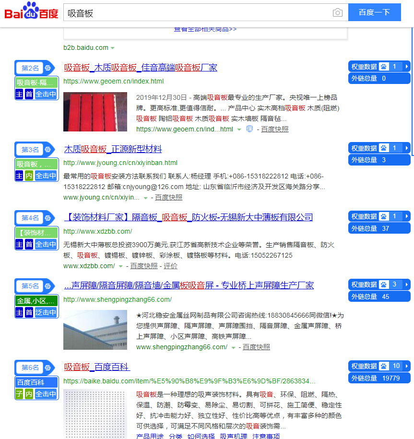Expand 权重数据 arrow for shengpingzhang66 result
The width and height of the screenshot is (414, 439).
pos(406,285)
